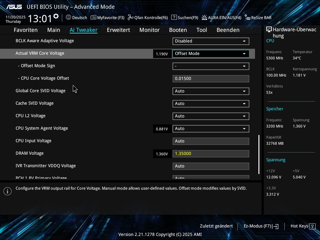
Task: Click the 11/20/2025 date text
Action: pyautogui.click(x=16, y=17)
